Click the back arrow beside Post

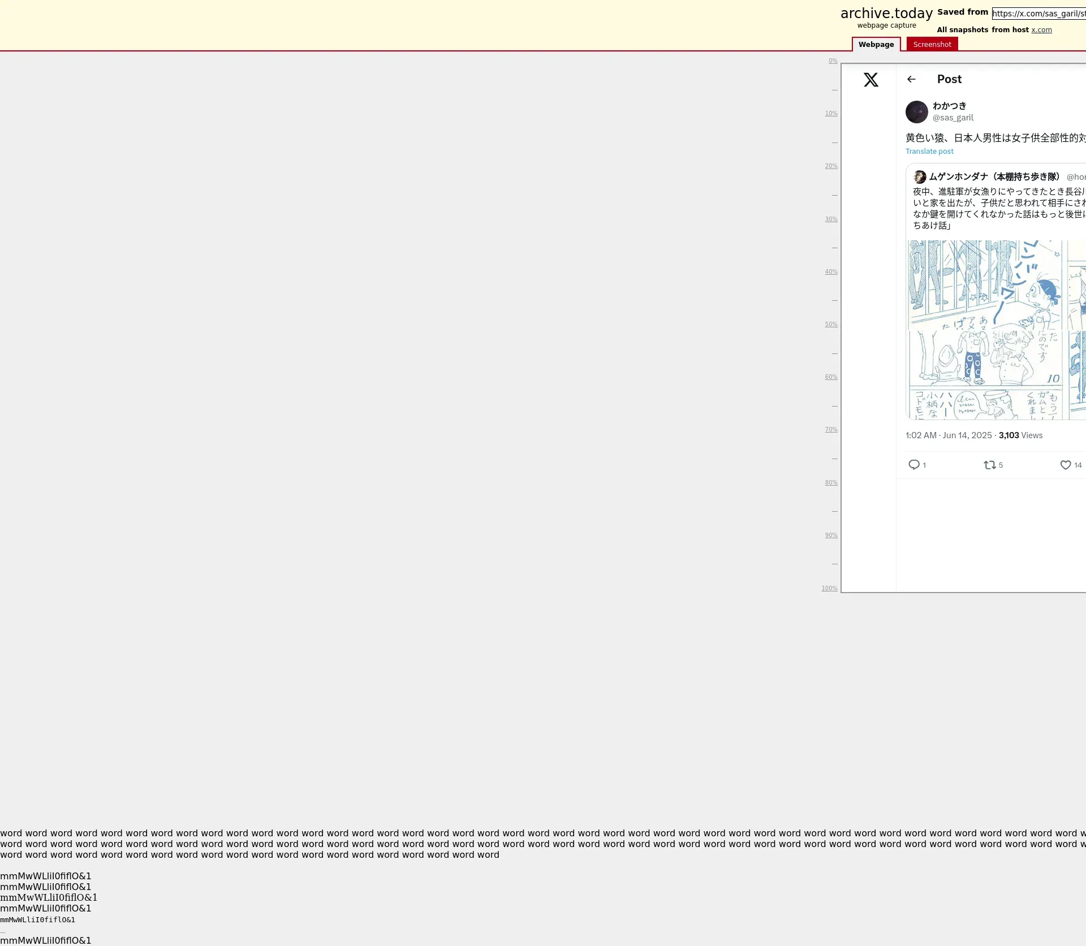click(x=911, y=79)
